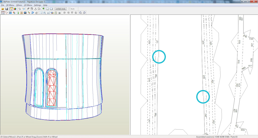
Task: Click the page with scale numbers icon
Action: point(48,13)
